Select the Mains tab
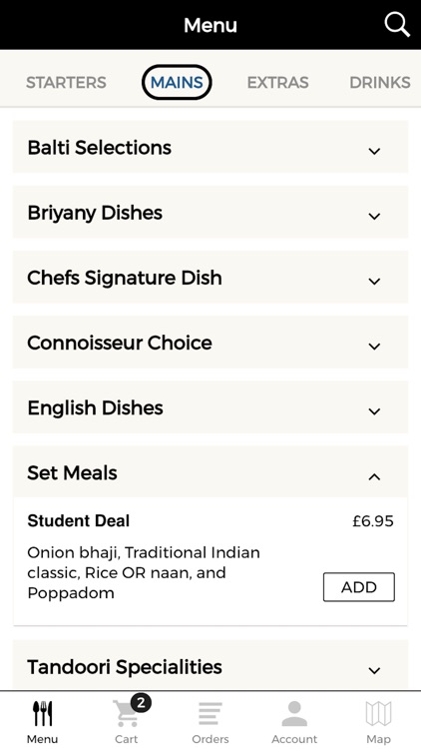421x749 pixels. (x=177, y=83)
